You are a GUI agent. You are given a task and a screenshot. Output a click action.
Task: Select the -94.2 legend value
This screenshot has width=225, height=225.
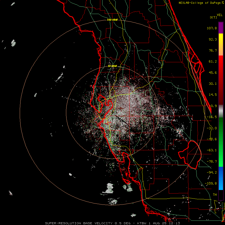[212, 172]
